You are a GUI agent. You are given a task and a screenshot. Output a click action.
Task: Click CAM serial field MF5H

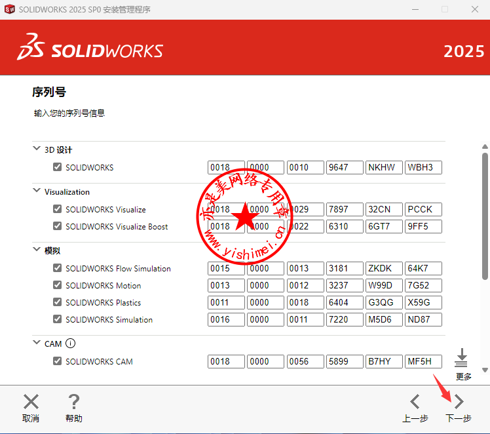pyautogui.click(x=423, y=361)
